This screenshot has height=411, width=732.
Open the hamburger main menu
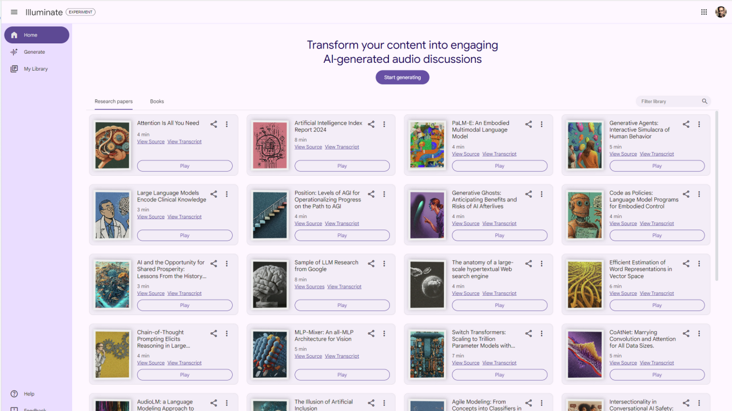click(14, 12)
